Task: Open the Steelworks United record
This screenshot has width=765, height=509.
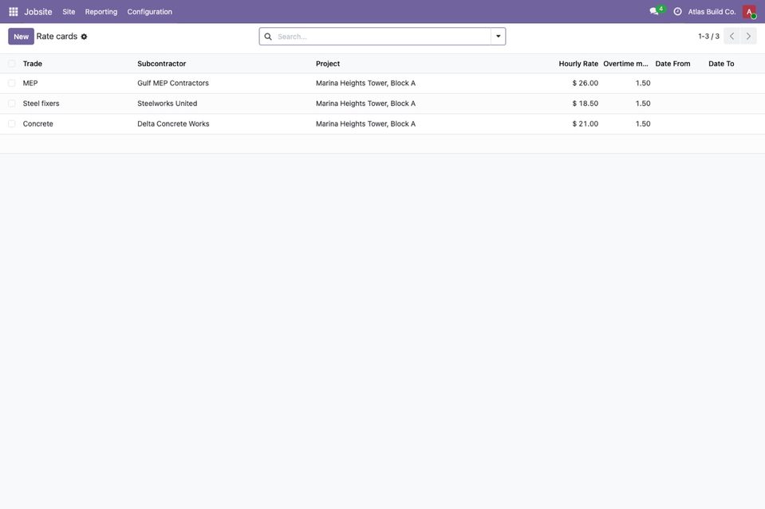Action: (167, 104)
